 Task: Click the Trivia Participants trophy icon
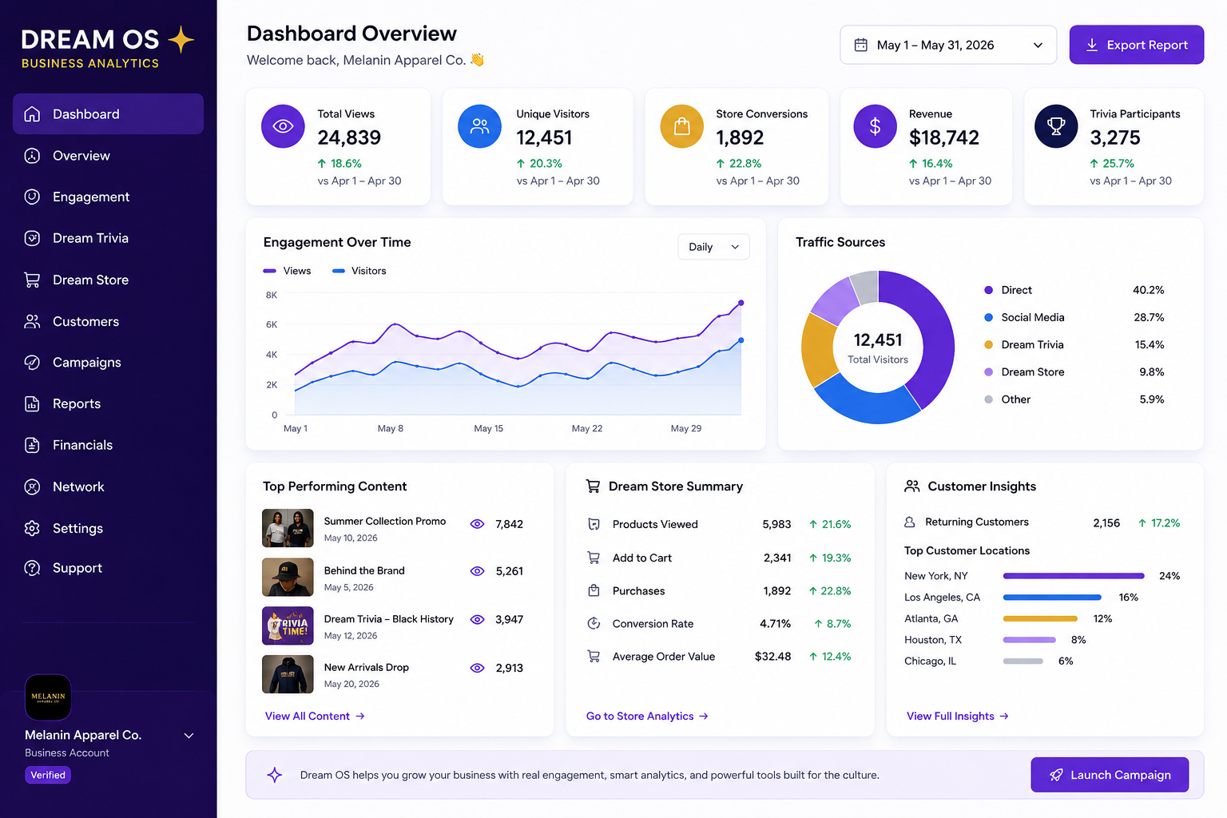pyautogui.click(x=1056, y=126)
